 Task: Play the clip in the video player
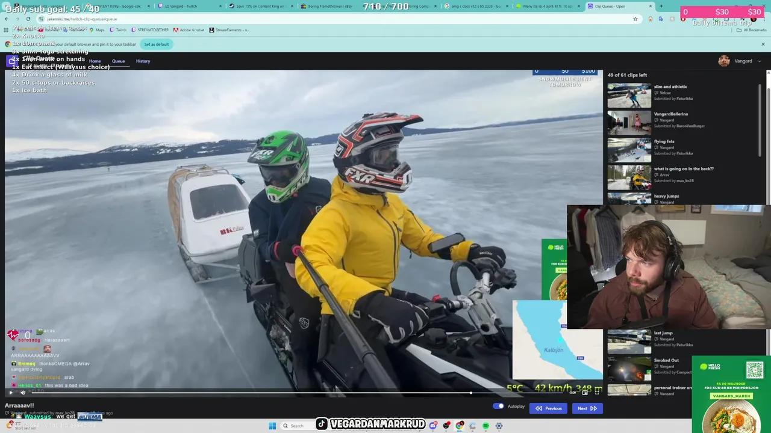click(10, 392)
